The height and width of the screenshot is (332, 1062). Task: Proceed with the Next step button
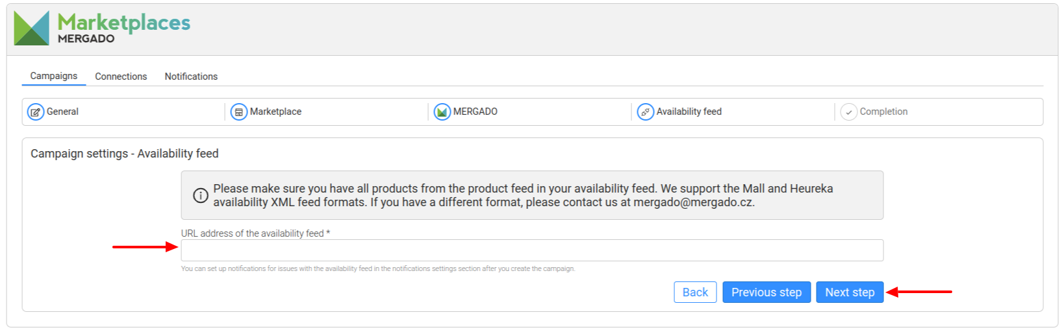tap(850, 292)
